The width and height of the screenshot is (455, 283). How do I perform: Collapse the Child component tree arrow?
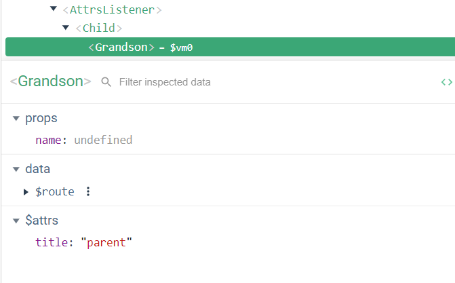click(66, 28)
